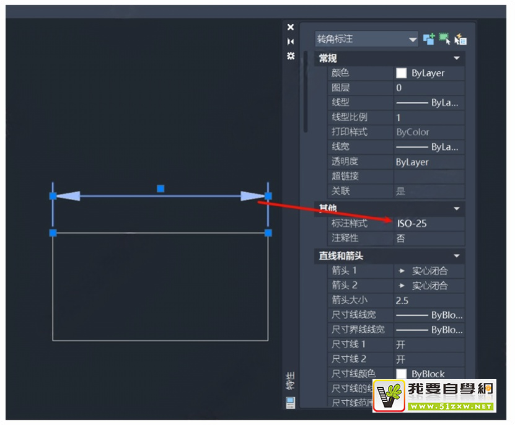Click the 颜色 ByLayer color swatch
The image size is (515, 425).
pyautogui.click(x=402, y=73)
